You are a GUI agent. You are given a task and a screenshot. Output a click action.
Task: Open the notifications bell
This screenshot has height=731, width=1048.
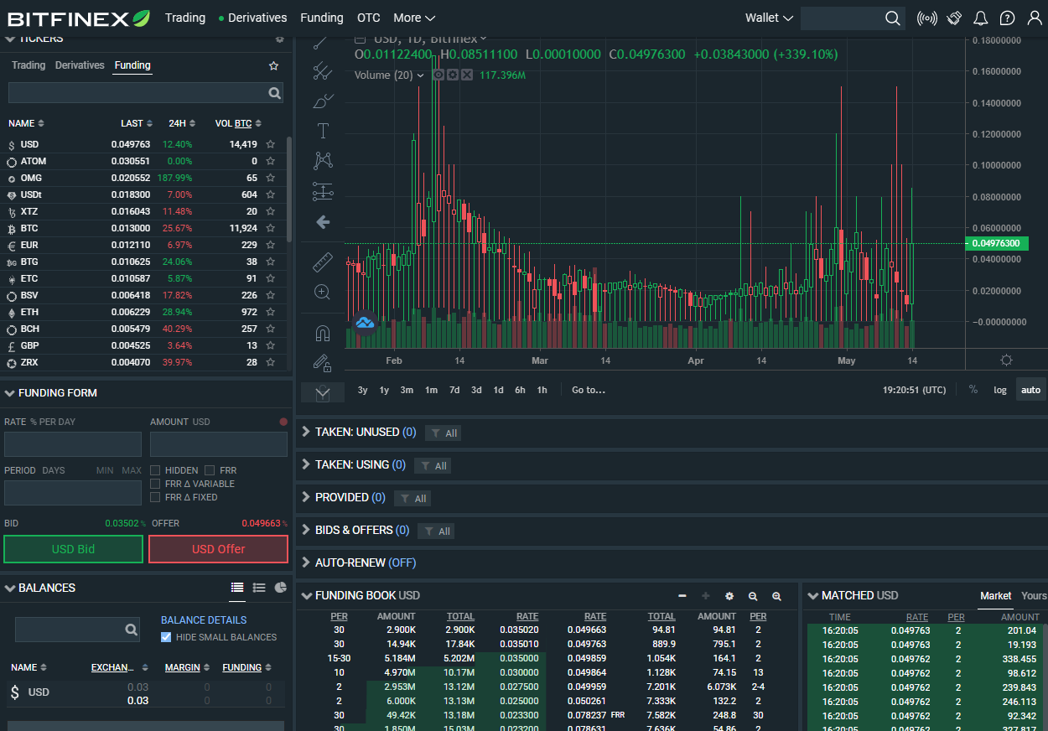(x=980, y=18)
